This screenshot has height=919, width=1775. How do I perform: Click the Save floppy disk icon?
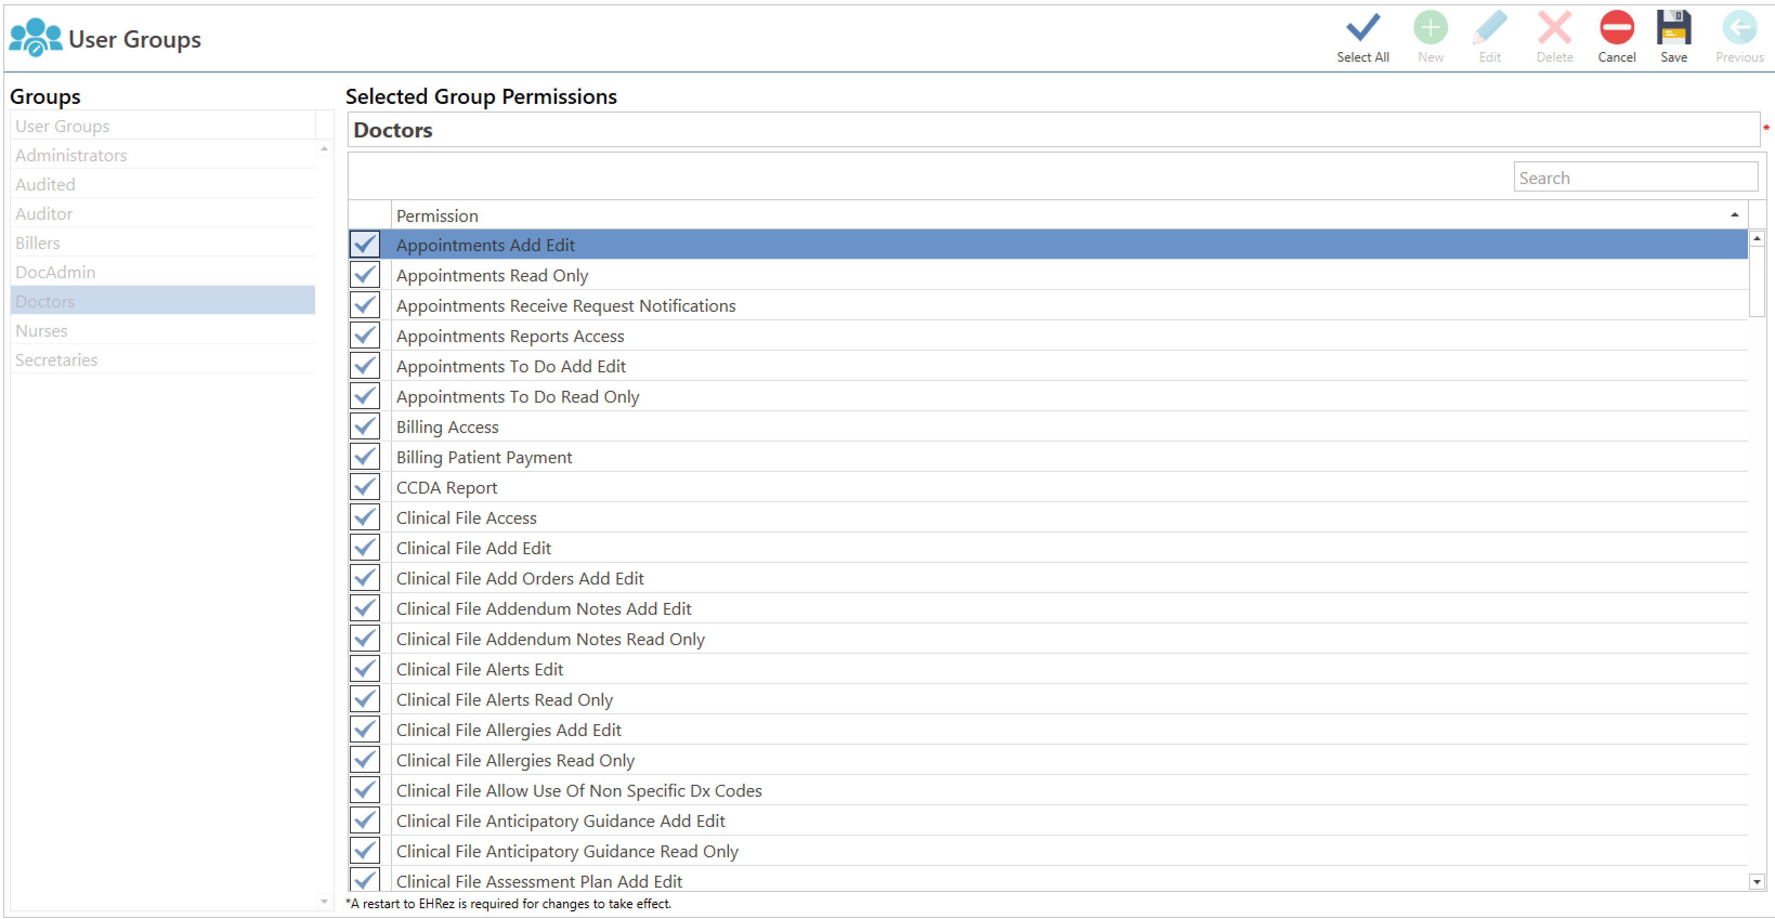tap(1673, 29)
